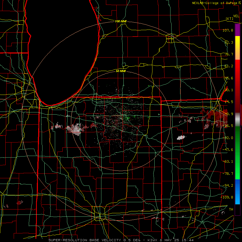The height and width of the screenshot is (242, 242).
Task: Click the 45.6 legend value
Action: [x=229, y=78]
